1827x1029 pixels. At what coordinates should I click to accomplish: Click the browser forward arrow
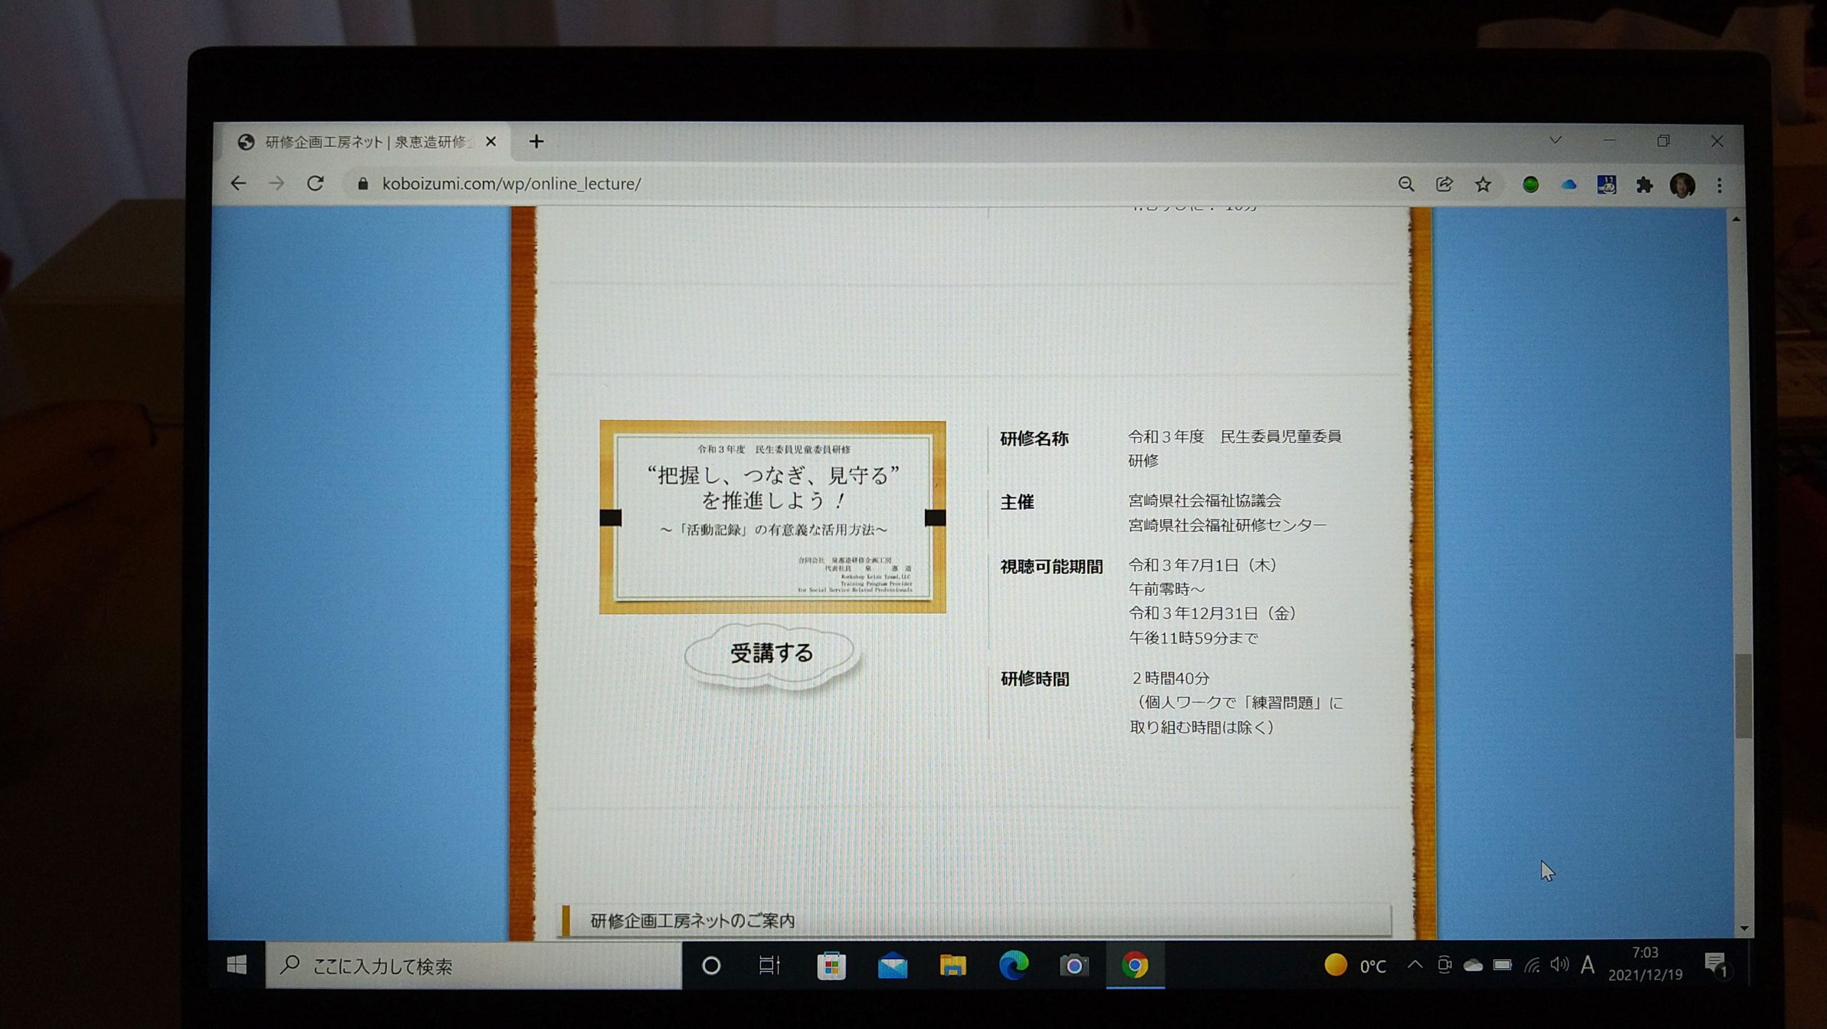[x=276, y=183]
